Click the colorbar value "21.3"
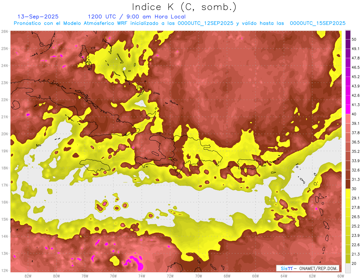This screenshot has height=280, width=362. pyautogui.click(x=356, y=254)
